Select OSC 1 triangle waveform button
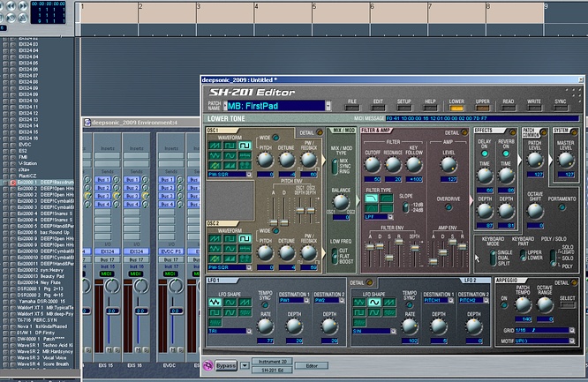Screen dimensions: 588x382 click(215, 155)
